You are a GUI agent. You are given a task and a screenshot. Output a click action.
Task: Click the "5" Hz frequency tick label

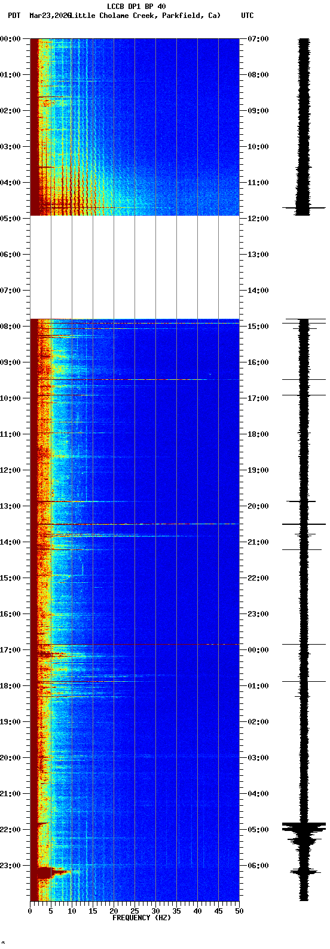pyautogui.click(x=51, y=911)
